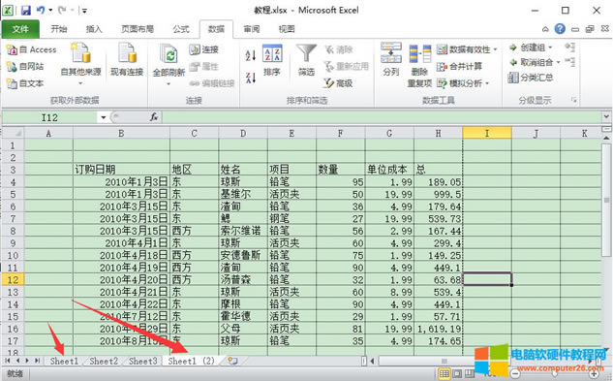Select row 12 header

[13, 279]
